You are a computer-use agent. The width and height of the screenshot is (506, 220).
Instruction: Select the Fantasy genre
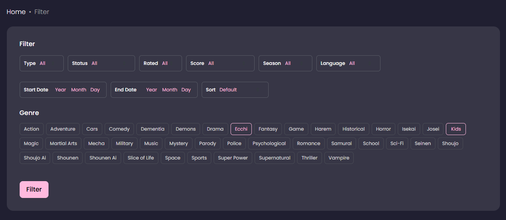[268, 129]
